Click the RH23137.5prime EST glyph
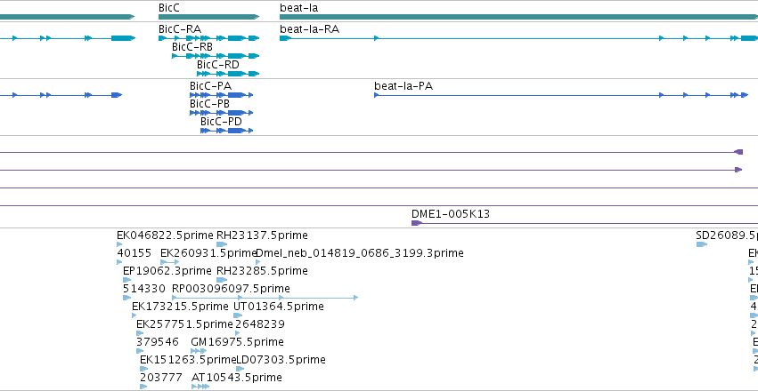Viewport: 758px width, 391px height. pos(222,244)
